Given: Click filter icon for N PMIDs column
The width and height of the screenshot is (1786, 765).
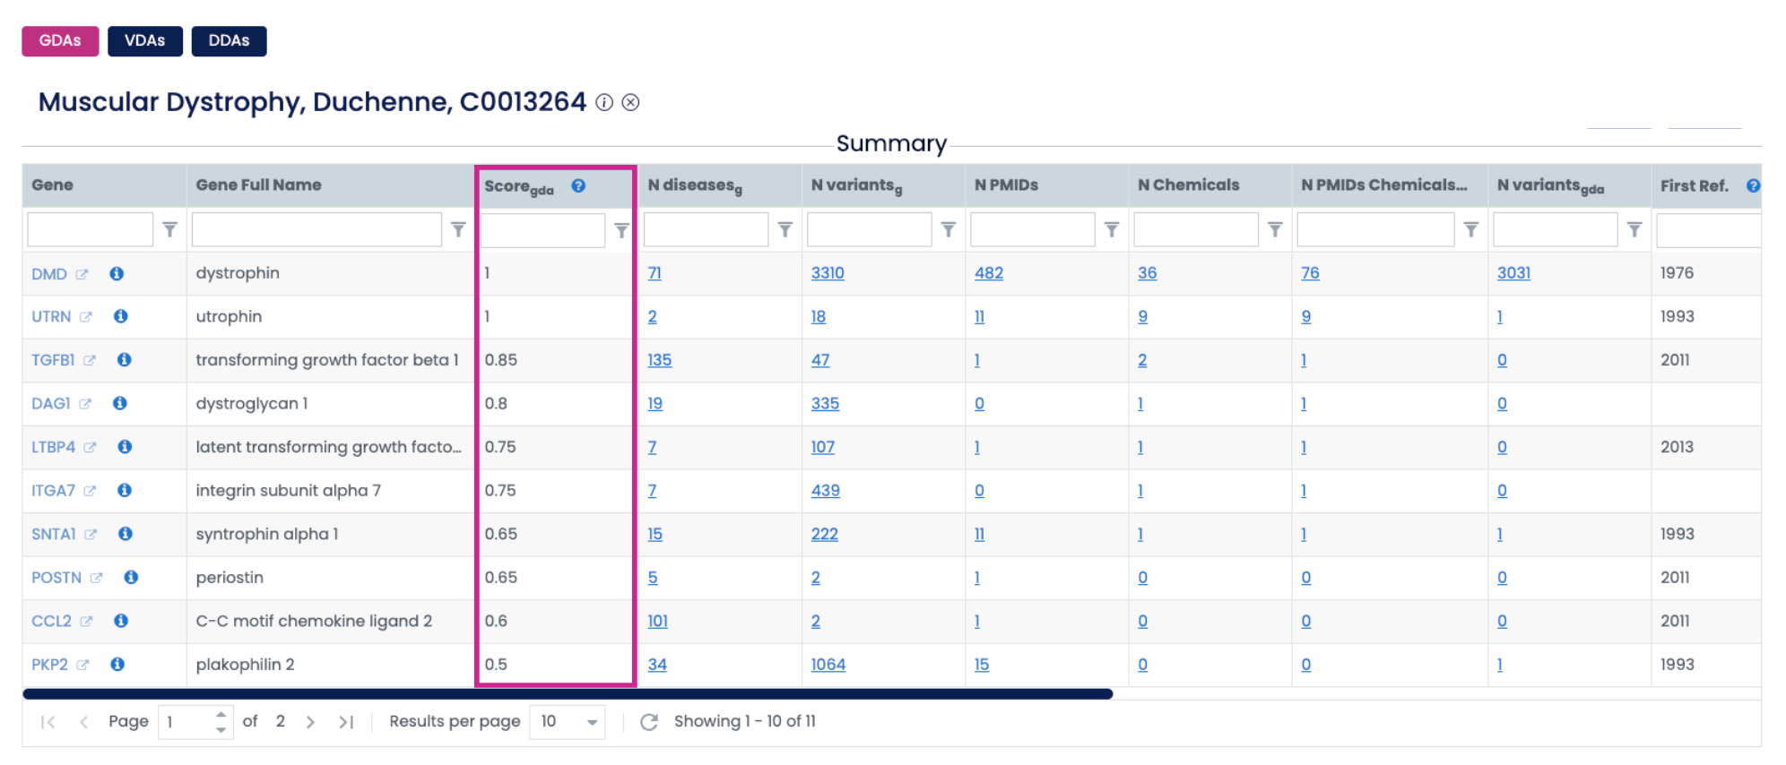Looking at the screenshot, I should coord(1112,230).
